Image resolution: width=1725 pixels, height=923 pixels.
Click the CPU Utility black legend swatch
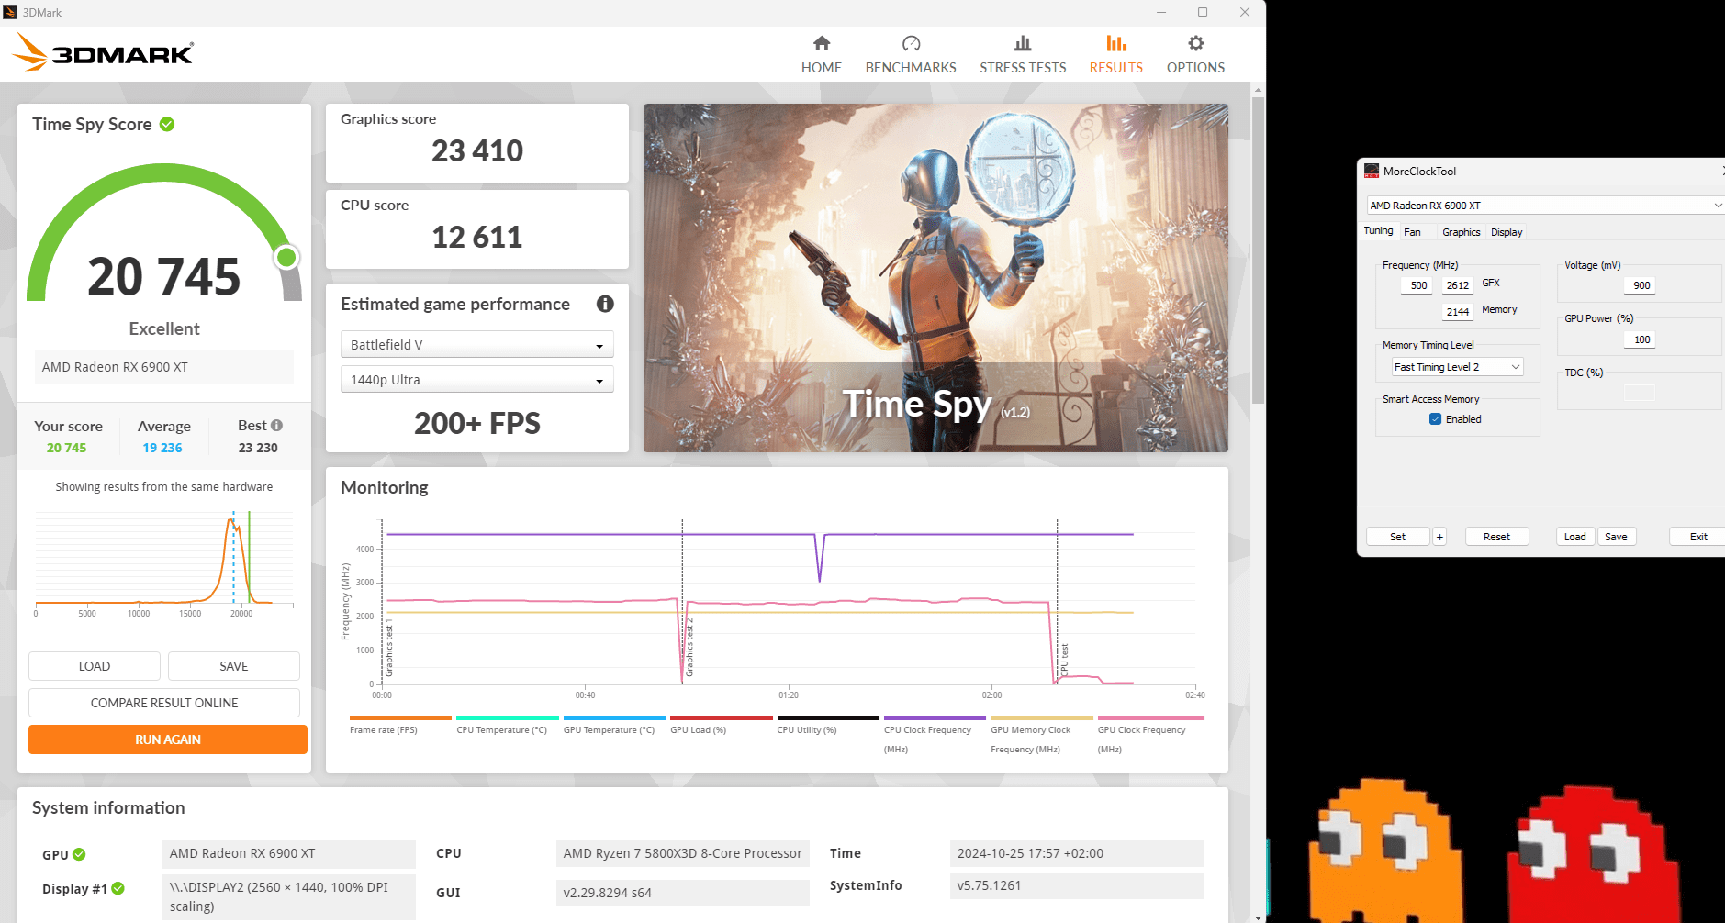point(828,717)
